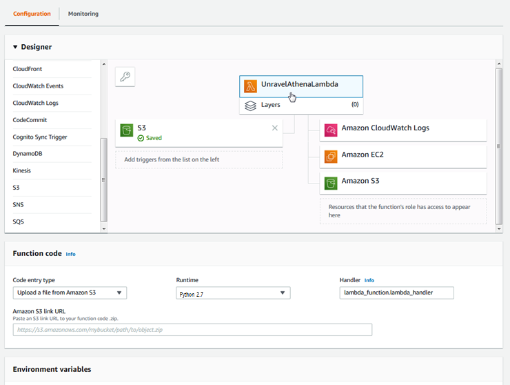This screenshot has height=385, width=510.
Task: Open the Code entry type dropdown
Action: point(70,293)
